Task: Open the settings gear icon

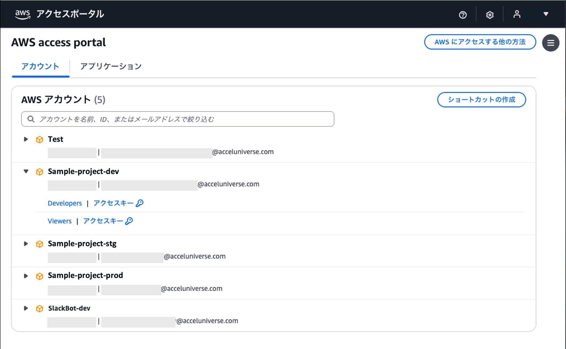Action: tap(490, 15)
